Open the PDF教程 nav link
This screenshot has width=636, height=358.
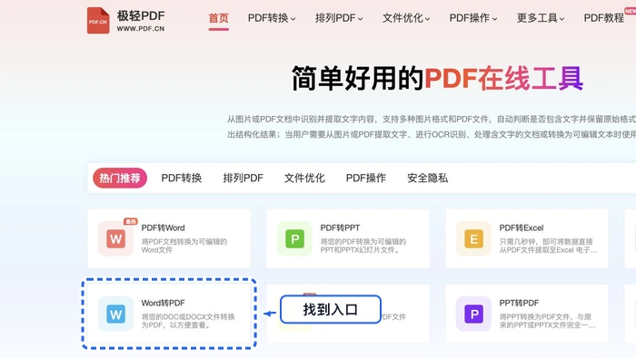tap(603, 18)
